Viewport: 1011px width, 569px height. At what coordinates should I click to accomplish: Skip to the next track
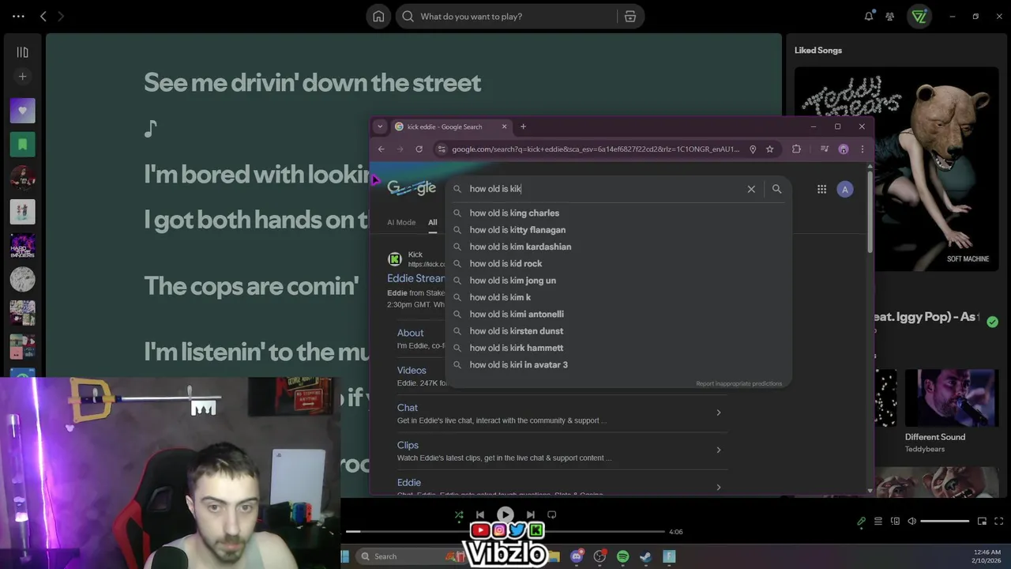(x=530, y=514)
